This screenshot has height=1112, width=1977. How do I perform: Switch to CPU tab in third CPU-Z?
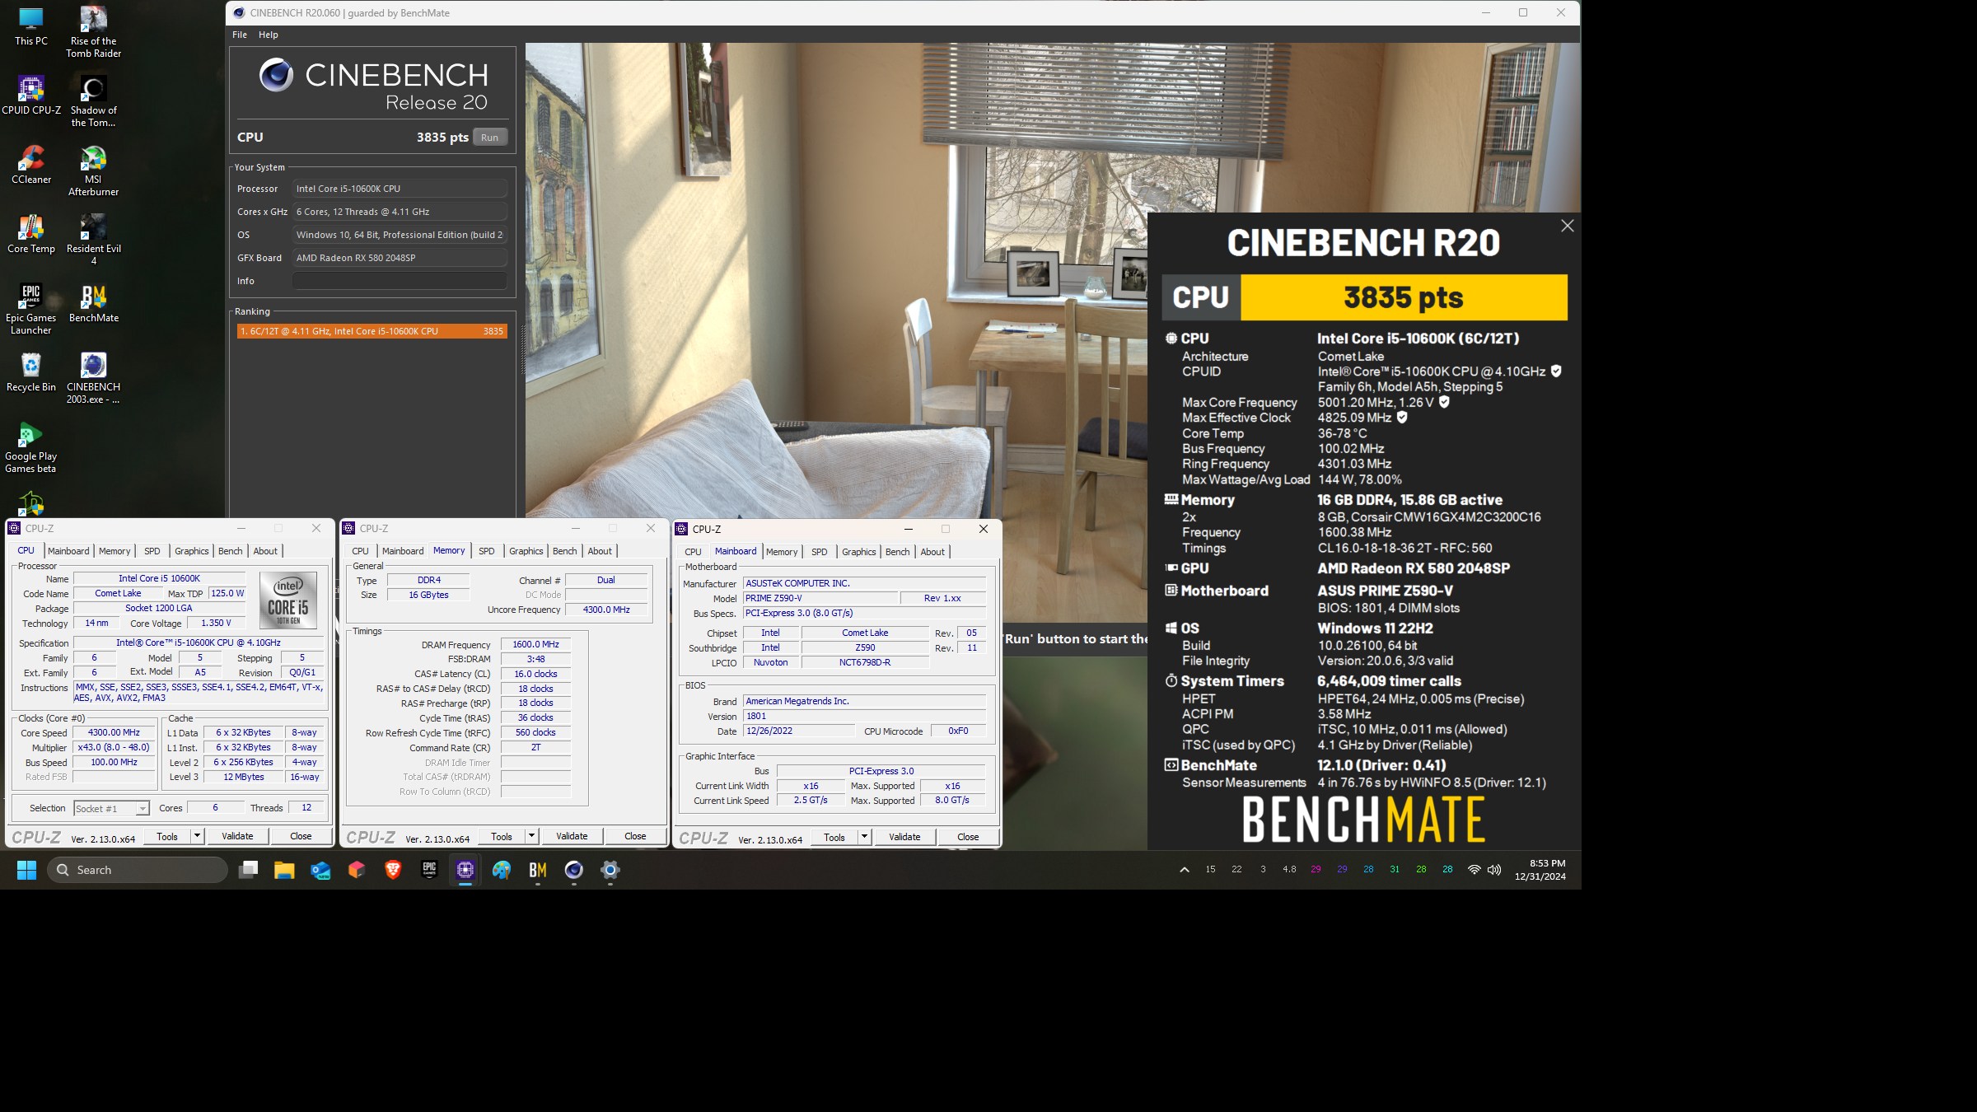tap(694, 552)
